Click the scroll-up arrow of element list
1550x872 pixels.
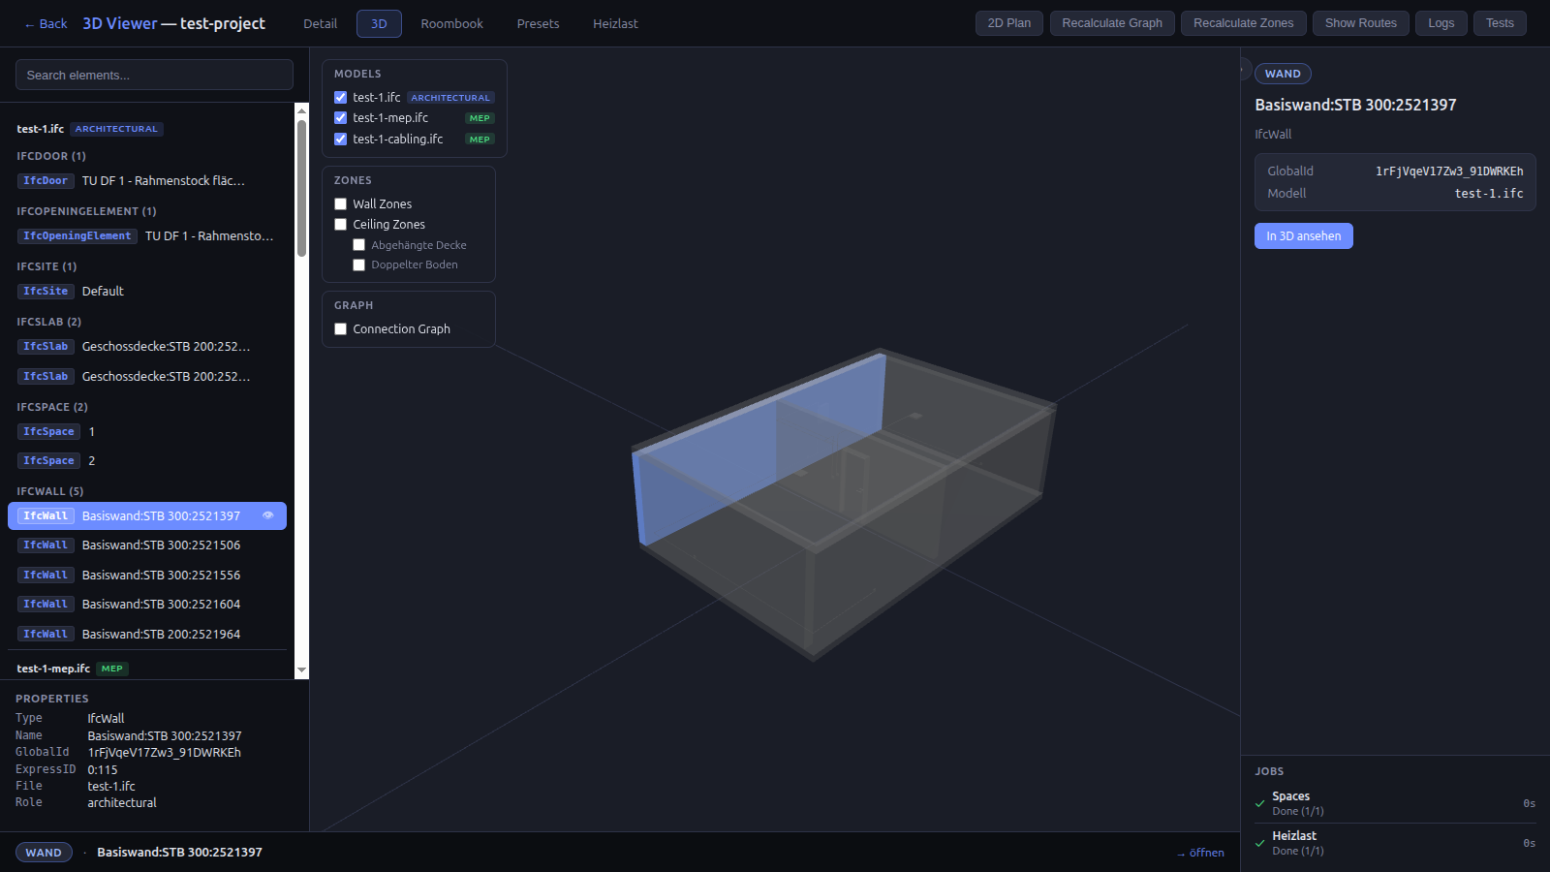(x=301, y=111)
